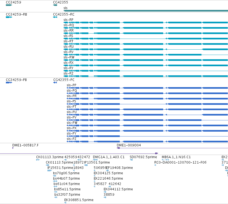Select the sls-RR transcript label
The image size is (228, 204).
[x=69, y=31]
